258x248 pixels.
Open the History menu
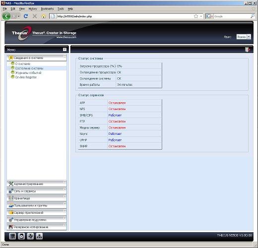(x=33, y=9)
